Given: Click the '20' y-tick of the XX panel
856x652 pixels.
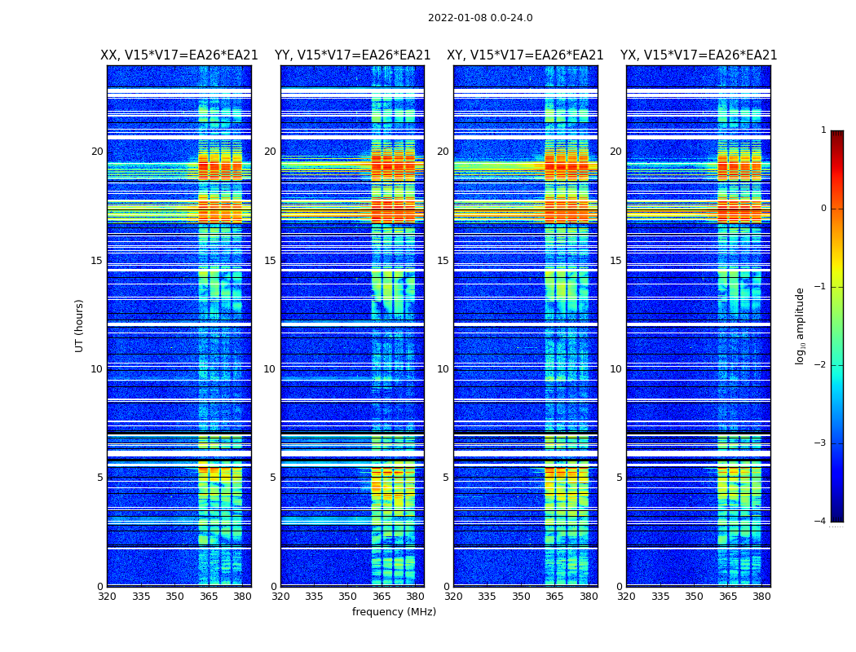Looking at the screenshot, I should (97, 152).
